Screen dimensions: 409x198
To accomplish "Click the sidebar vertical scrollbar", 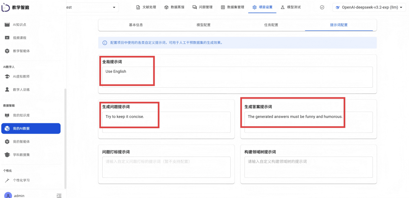I will (65, 138).
